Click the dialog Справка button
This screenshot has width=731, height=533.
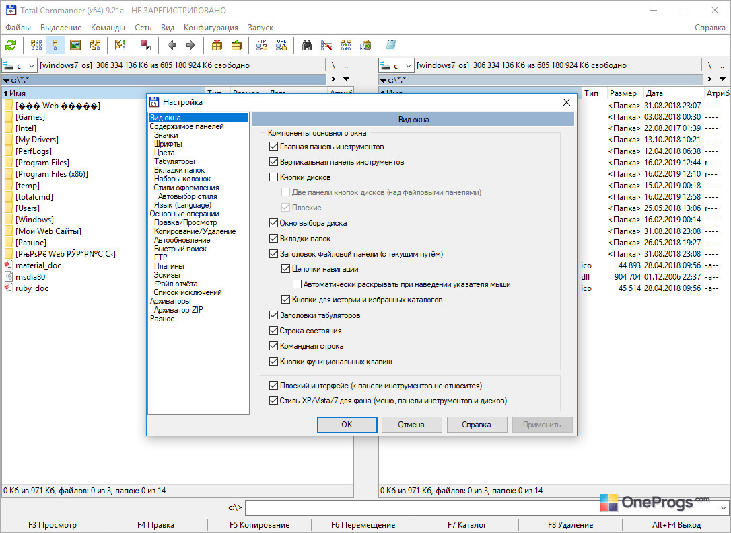[477, 425]
